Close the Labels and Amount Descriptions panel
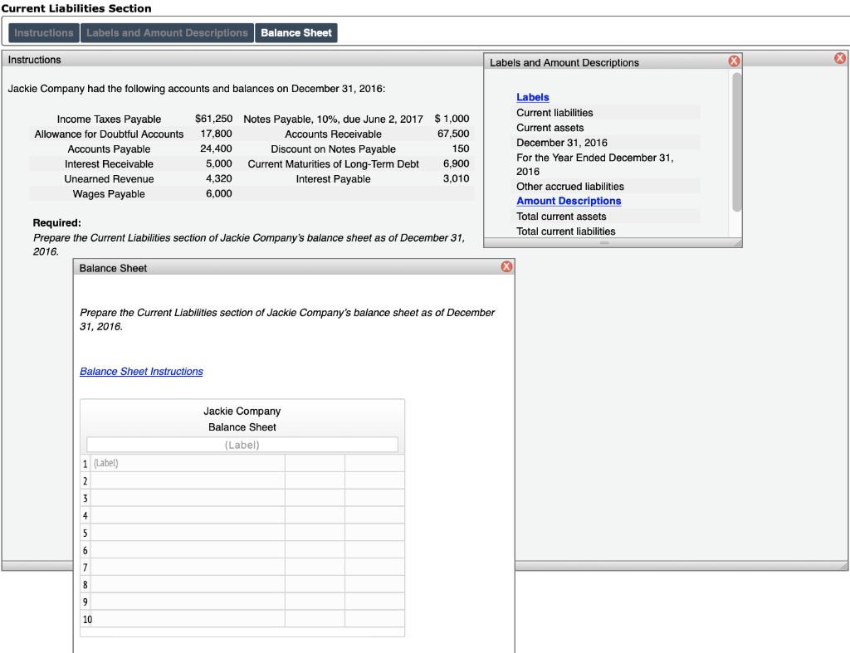Viewport: 850px width, 653px height. point(734,61)
